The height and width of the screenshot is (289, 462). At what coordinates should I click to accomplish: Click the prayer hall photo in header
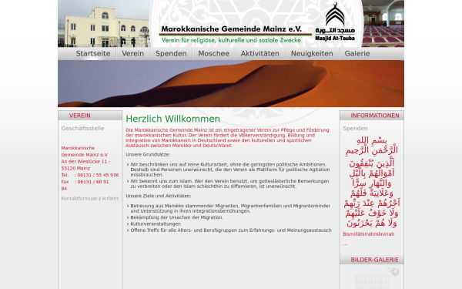tap(383, 24)
